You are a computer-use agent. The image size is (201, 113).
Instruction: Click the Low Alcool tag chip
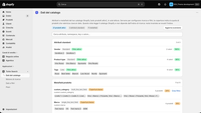tap(85, 74)
